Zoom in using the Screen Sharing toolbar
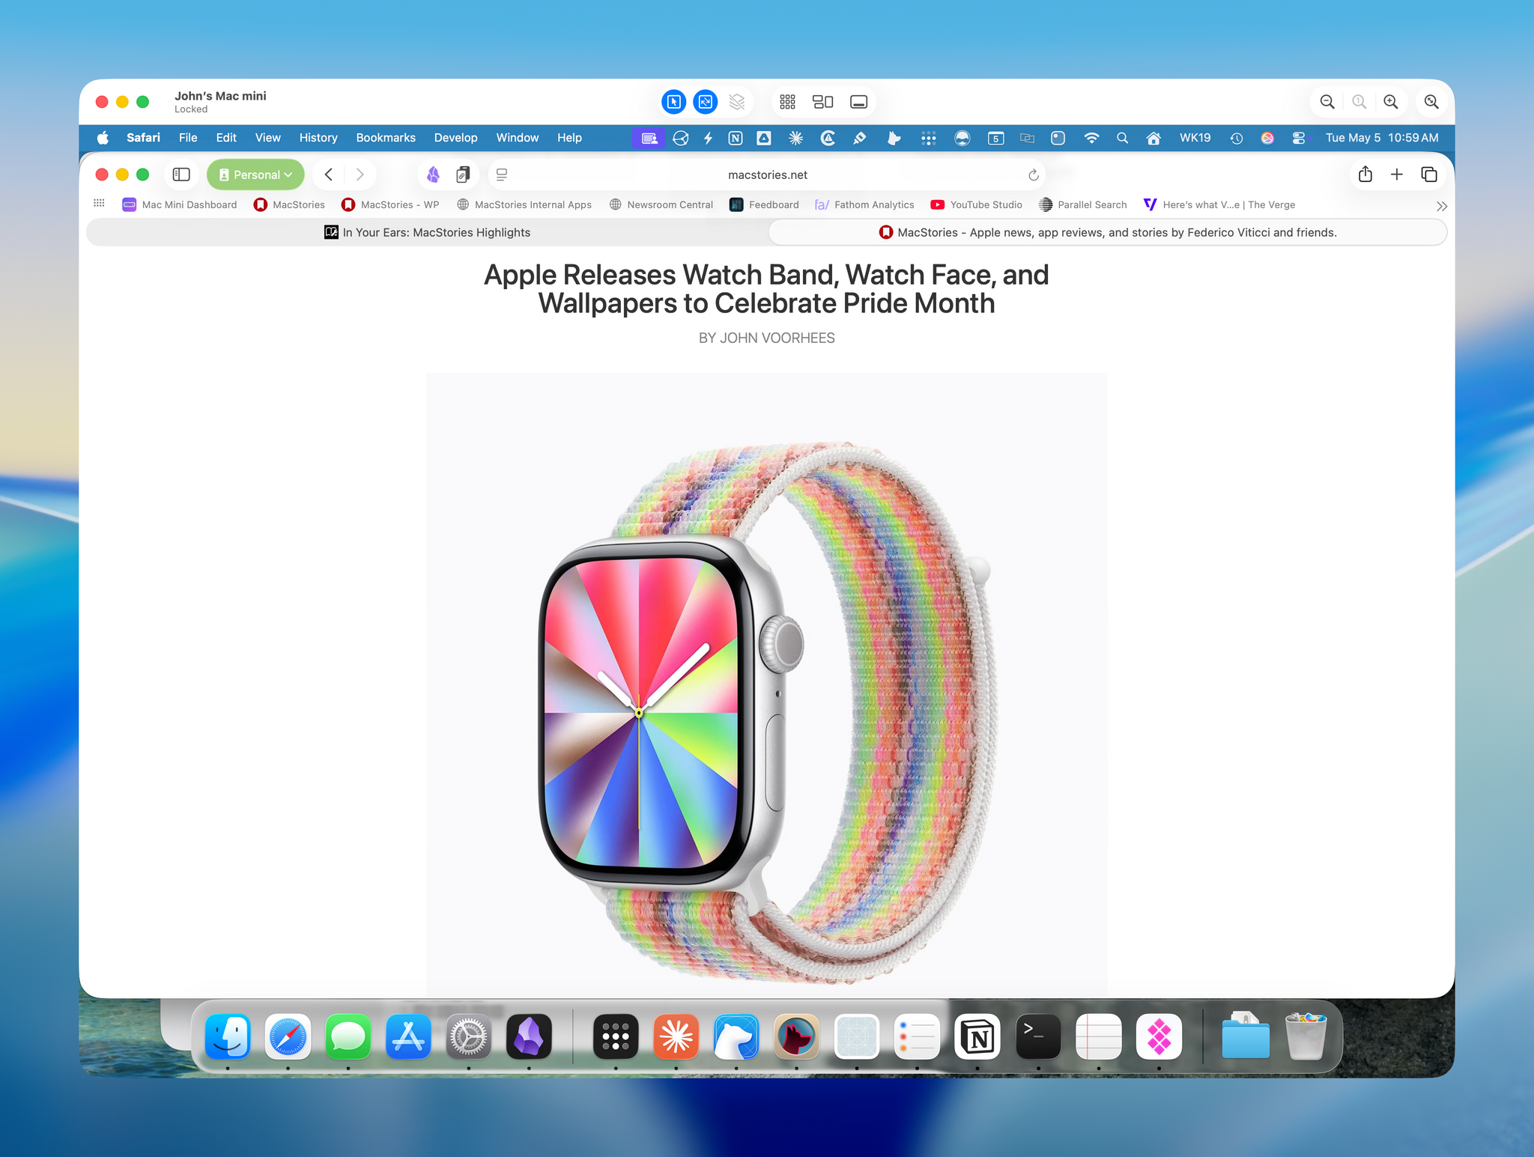1534x1157 pixels. tap(1391, 102)
